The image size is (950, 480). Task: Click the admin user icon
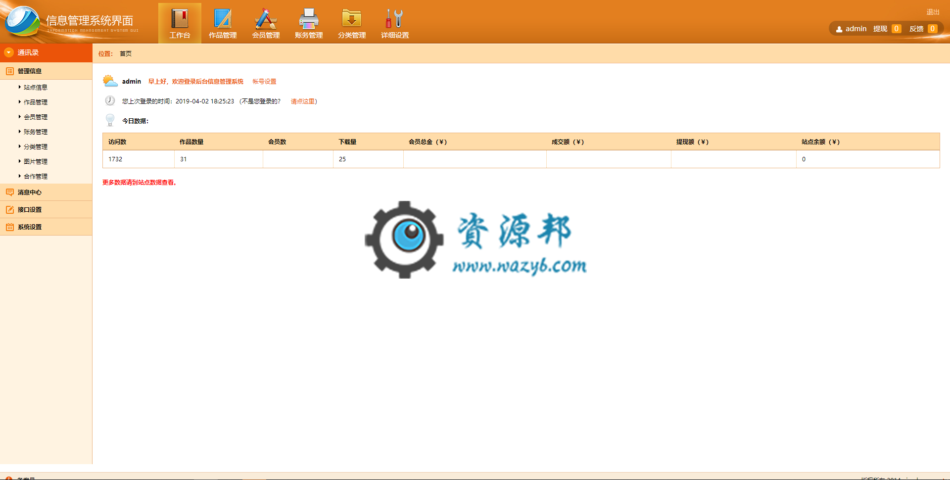tap(839, 29)
